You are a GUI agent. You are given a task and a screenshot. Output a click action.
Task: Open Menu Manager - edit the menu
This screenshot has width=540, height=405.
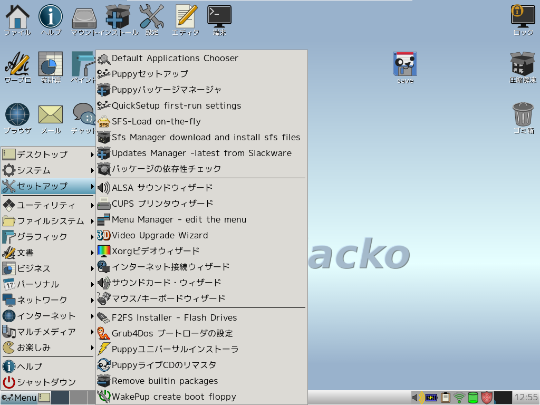(x=201, y=220)
